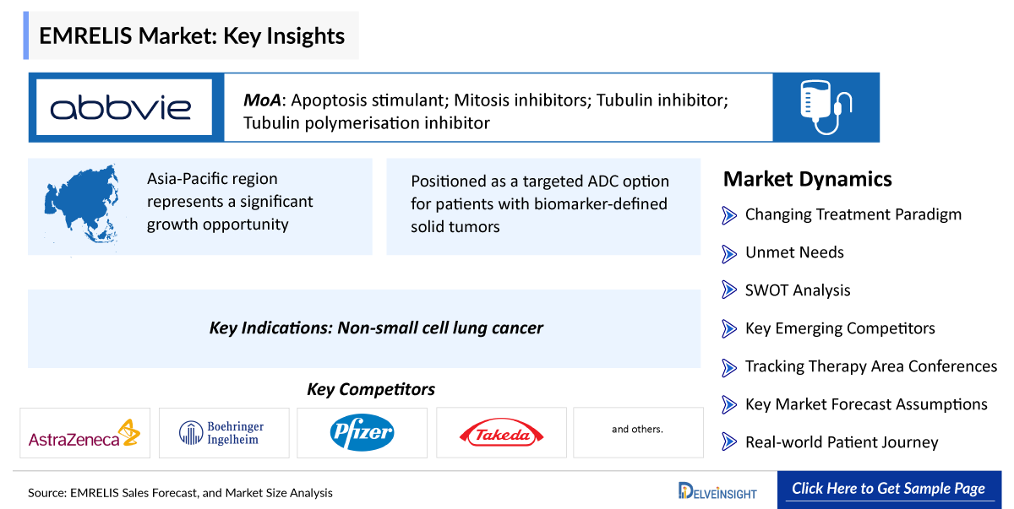The width and height of the screenshot is (1014, 509).
Task: Select the Boehringer Ingelheim logo
Action: tap(222, 433)
